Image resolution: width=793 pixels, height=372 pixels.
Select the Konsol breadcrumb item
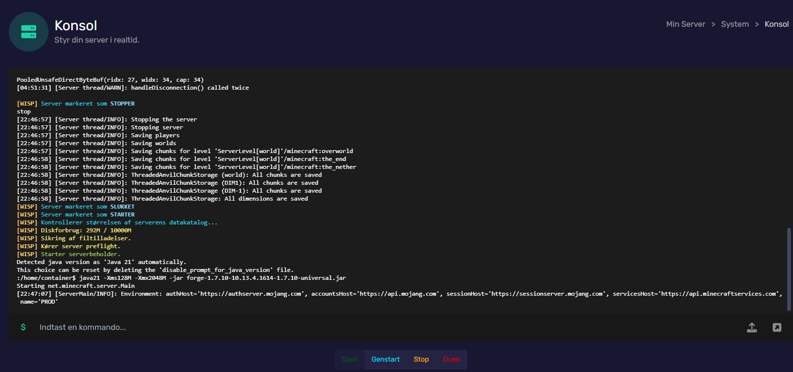pyautogui.click(x=776, y=24)
